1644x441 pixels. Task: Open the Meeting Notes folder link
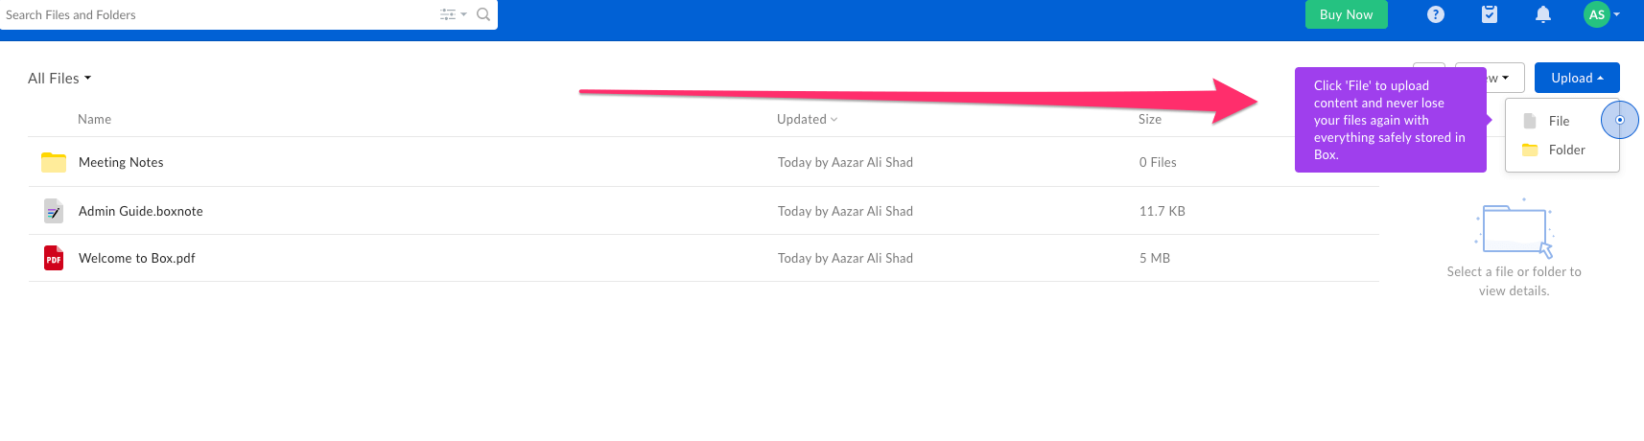[x=121, y=162]
